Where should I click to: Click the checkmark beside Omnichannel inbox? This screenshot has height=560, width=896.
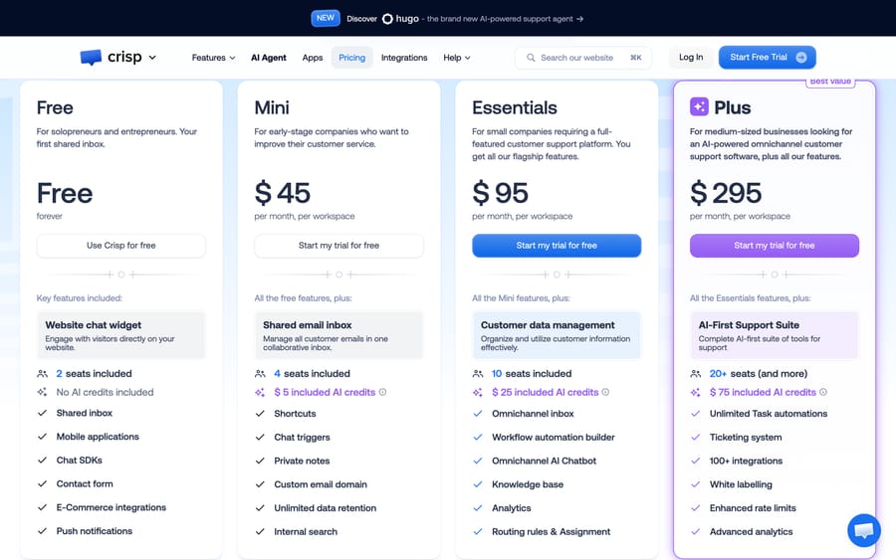point(478,414)
